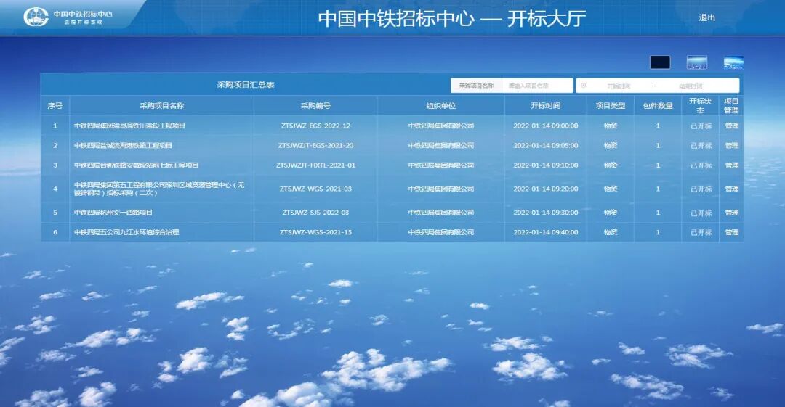
Task: Select the blue sky clouds background thumbnail
Action: 733,62
